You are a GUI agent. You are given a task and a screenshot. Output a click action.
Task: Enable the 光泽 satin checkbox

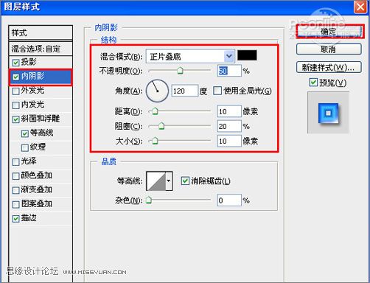(15, 162)
